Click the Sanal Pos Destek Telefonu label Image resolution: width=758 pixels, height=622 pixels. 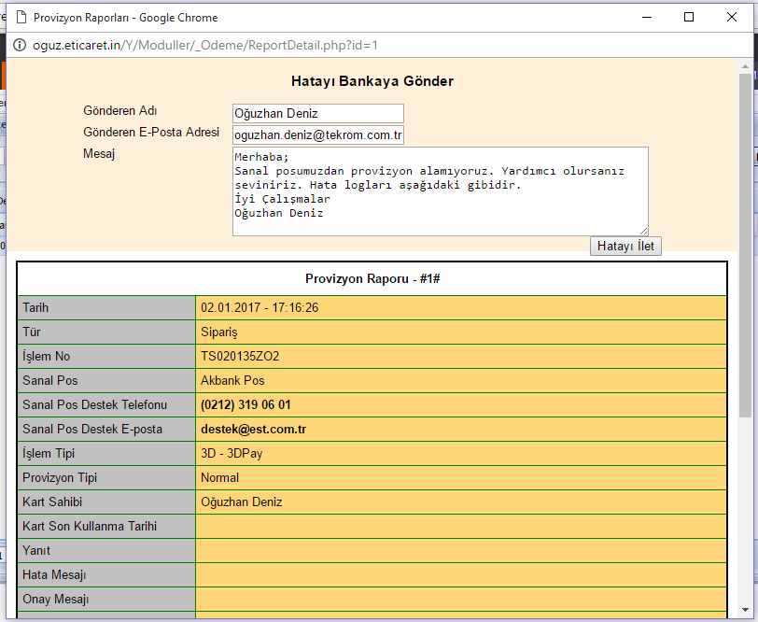(x=95, y=404)
